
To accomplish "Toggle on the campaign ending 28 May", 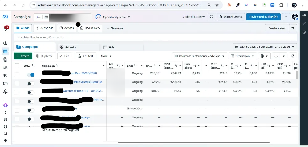I will 31,110.
